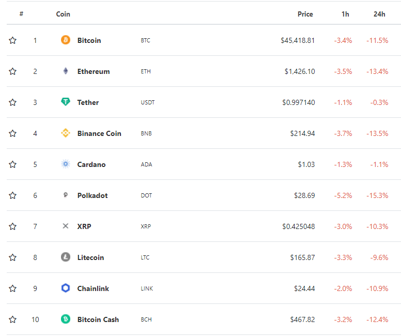The width and height of the screenshot is (401, 336).
Task: Toggle favorite star for Bitcoin
Action: point(12,40)
